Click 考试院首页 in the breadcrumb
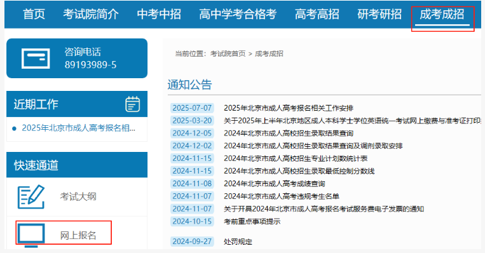 (x=228, y=54)
